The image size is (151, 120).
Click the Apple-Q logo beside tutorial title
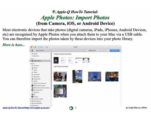pos(54,12)
